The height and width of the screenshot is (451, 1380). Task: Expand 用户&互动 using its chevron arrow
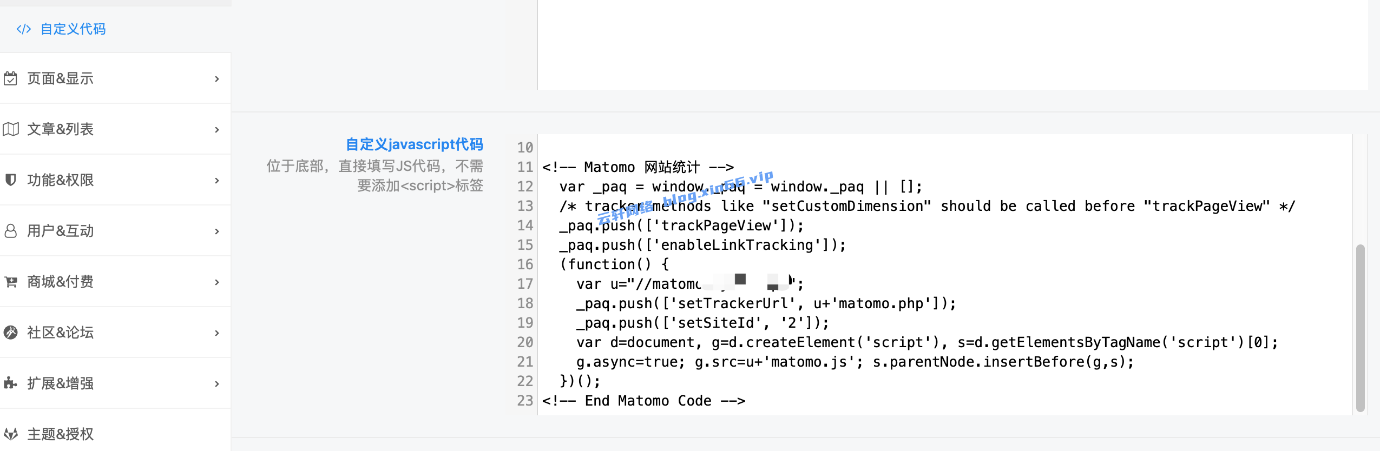point(216,231)
